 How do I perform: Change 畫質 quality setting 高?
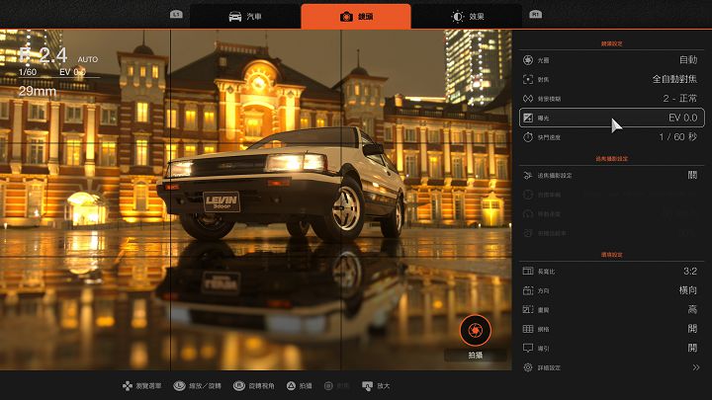click(x=612, y=310)
